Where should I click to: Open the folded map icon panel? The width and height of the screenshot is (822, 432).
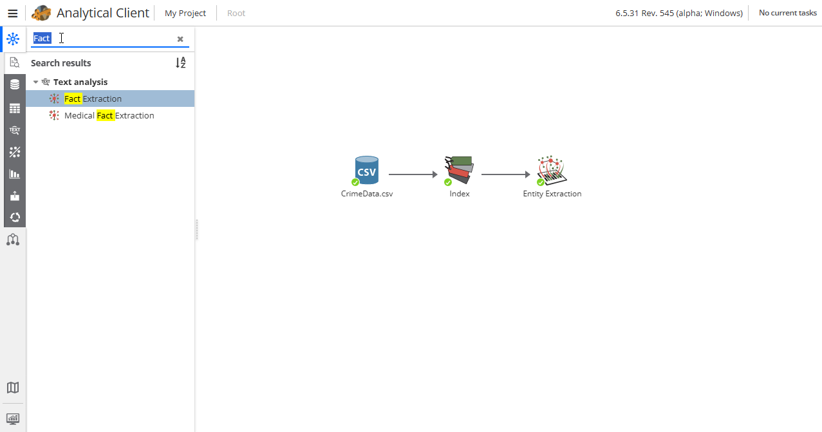click(x=13, y=388)
